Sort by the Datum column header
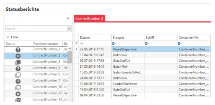This screenshot has height=105, width=215. (x=95, y=37)
